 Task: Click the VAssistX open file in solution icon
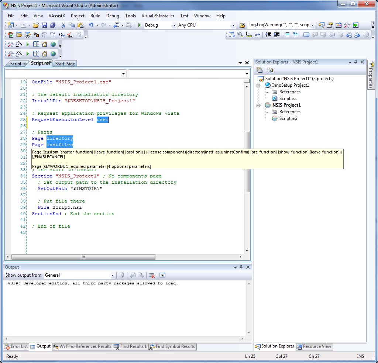point(19,35)
